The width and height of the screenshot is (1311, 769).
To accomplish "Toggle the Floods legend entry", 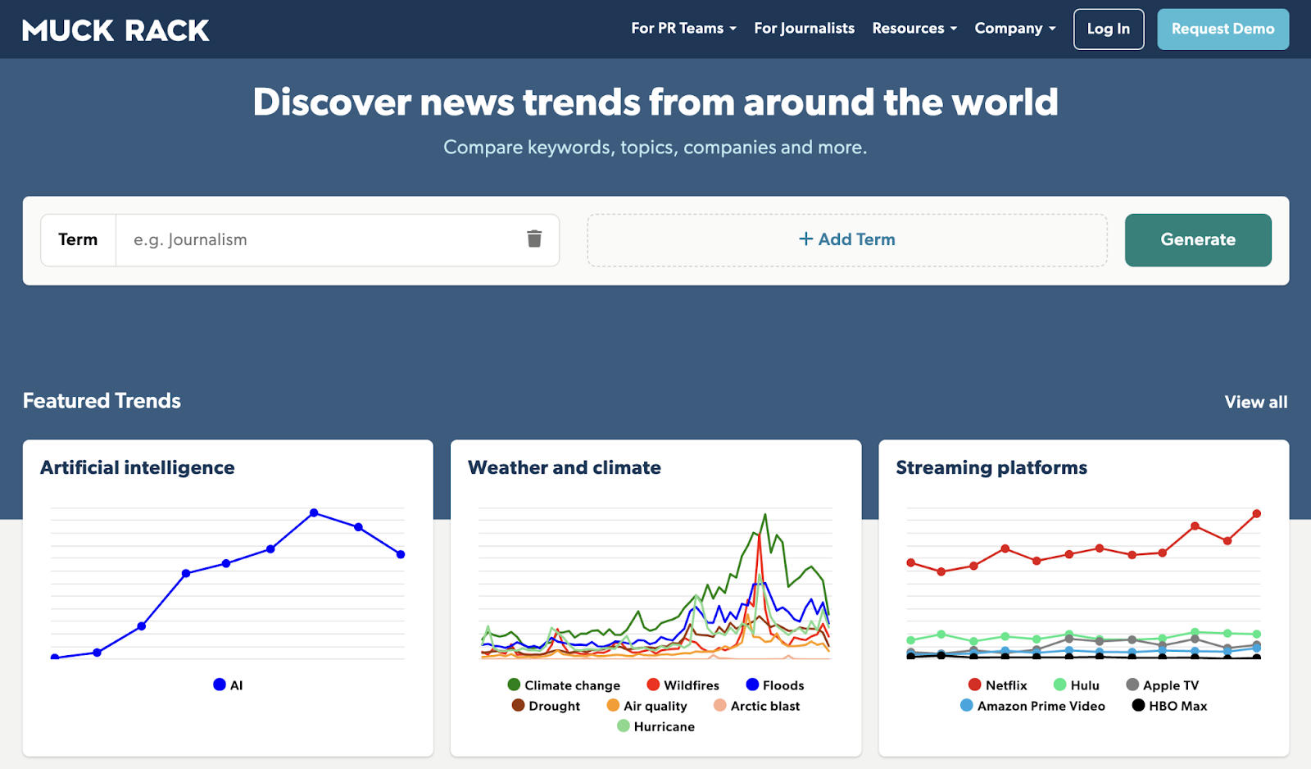I will pos(774,685).
